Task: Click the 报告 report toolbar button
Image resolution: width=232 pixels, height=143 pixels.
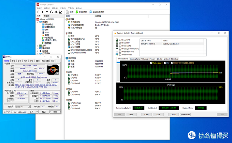Action: pyautogui.click(x=70, y=12)
